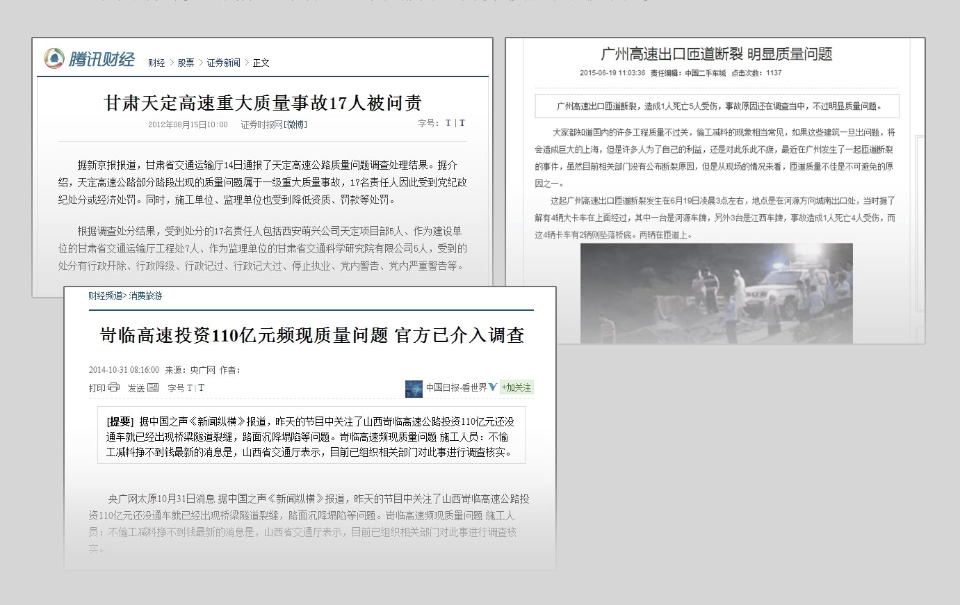
Task: Select paragraph starting 据新京报报道
Action: pos(263,182)
